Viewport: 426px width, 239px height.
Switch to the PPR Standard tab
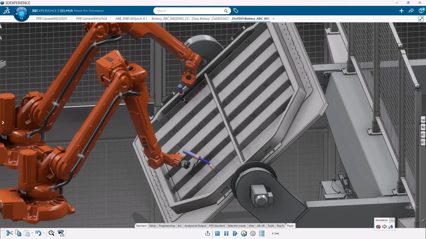[217, 226]
